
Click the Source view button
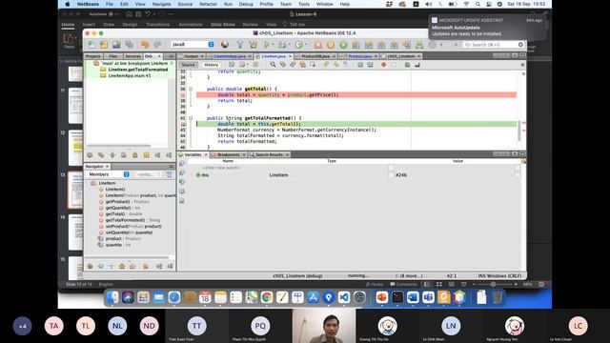tap(188, 65)
